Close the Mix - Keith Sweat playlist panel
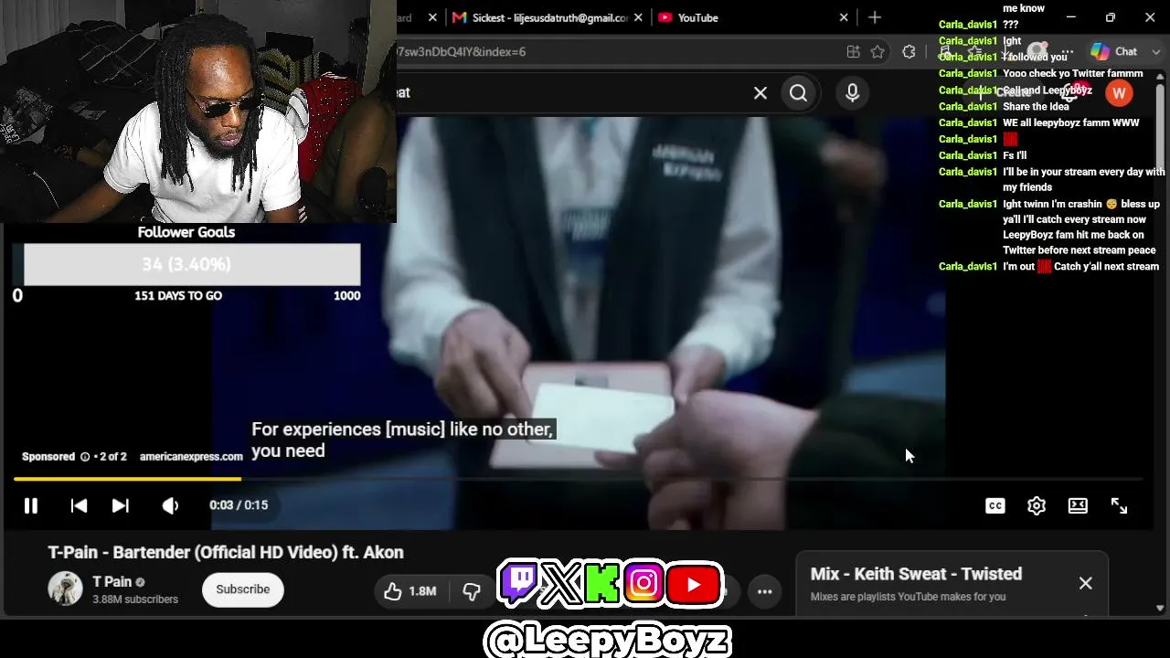The height and width of the screenshot is (658, 1170). [1085, 583]
